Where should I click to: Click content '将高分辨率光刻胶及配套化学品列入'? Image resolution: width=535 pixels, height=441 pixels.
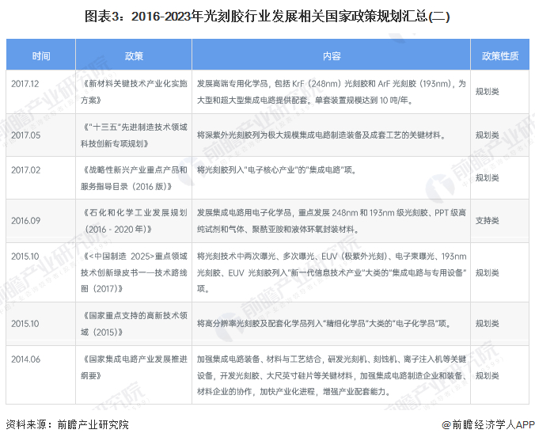tap(324, 324)
